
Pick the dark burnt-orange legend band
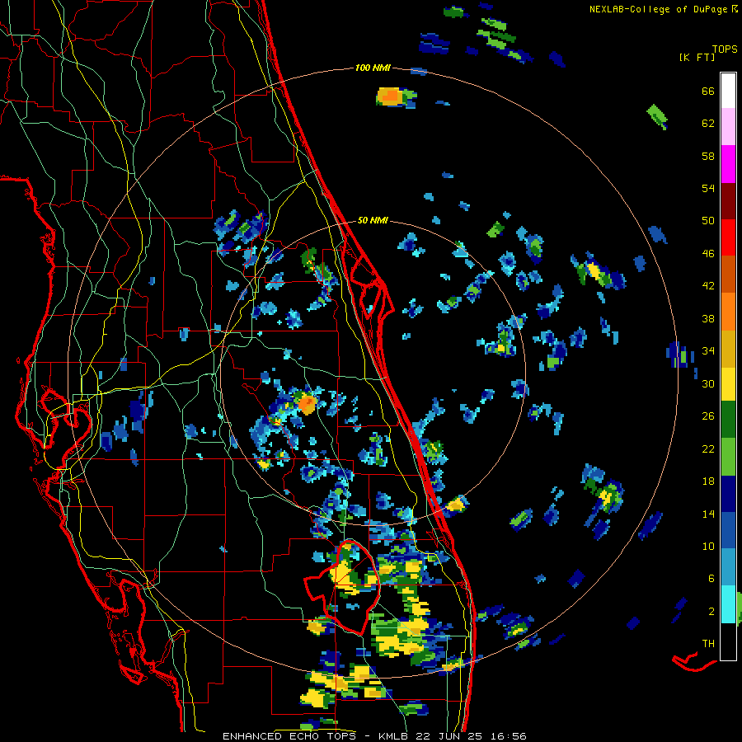coord(728,275)
